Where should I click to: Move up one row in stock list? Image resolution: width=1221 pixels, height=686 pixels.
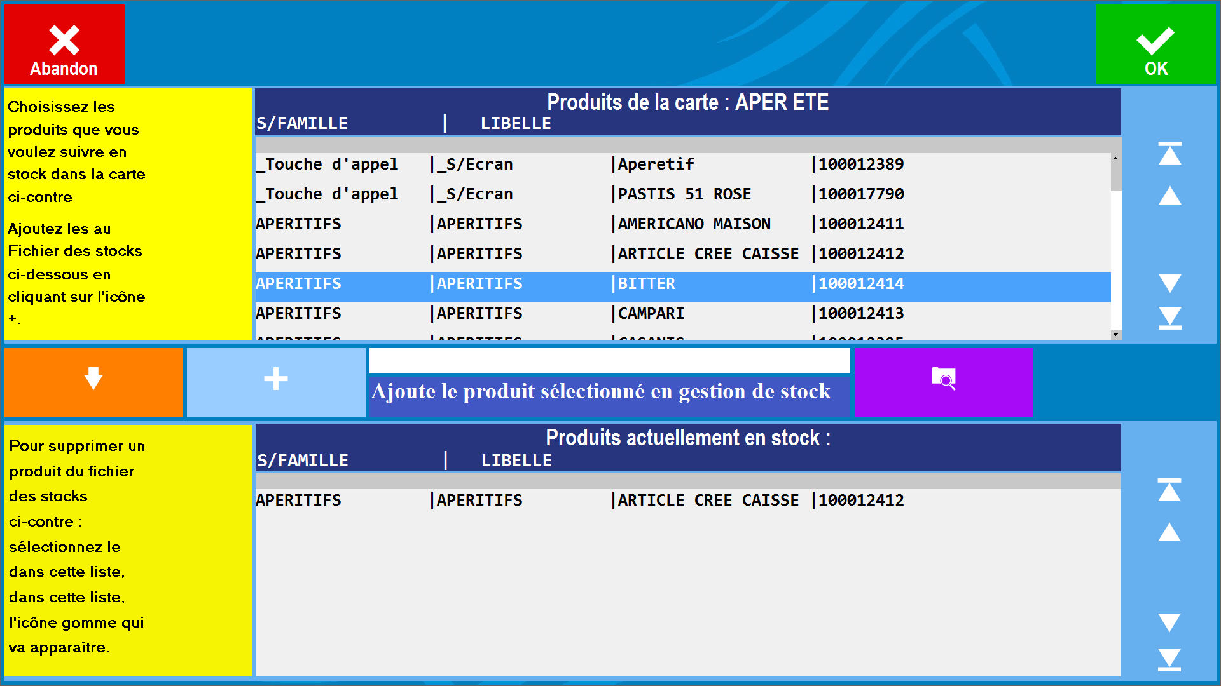coord(1169,532)
